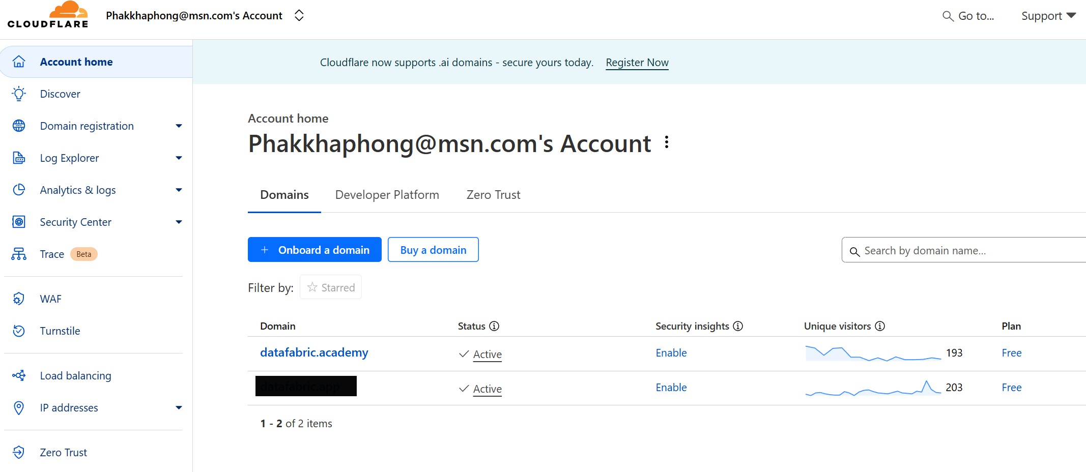Toggle the Starred filter

tap(330, 287)
